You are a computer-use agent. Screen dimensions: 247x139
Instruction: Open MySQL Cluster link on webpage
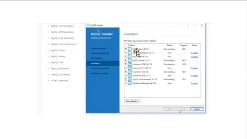tap(58, 50)
